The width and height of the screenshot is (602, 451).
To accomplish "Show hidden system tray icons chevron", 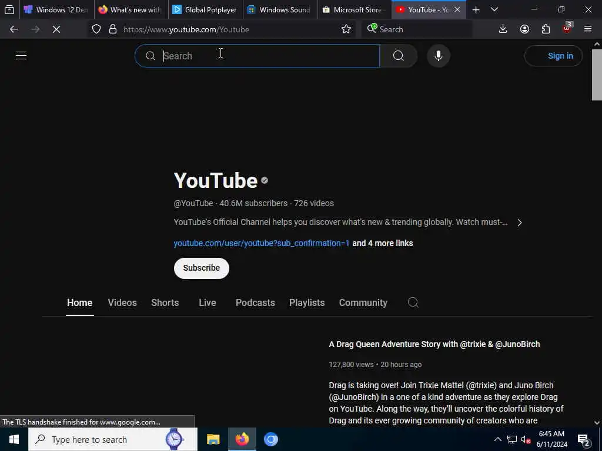I will 497,439.
